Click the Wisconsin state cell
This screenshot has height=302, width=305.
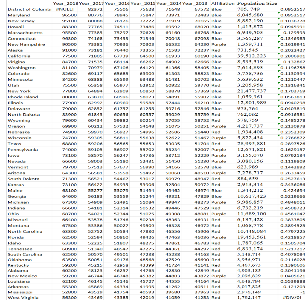click(x=29, y=138)
